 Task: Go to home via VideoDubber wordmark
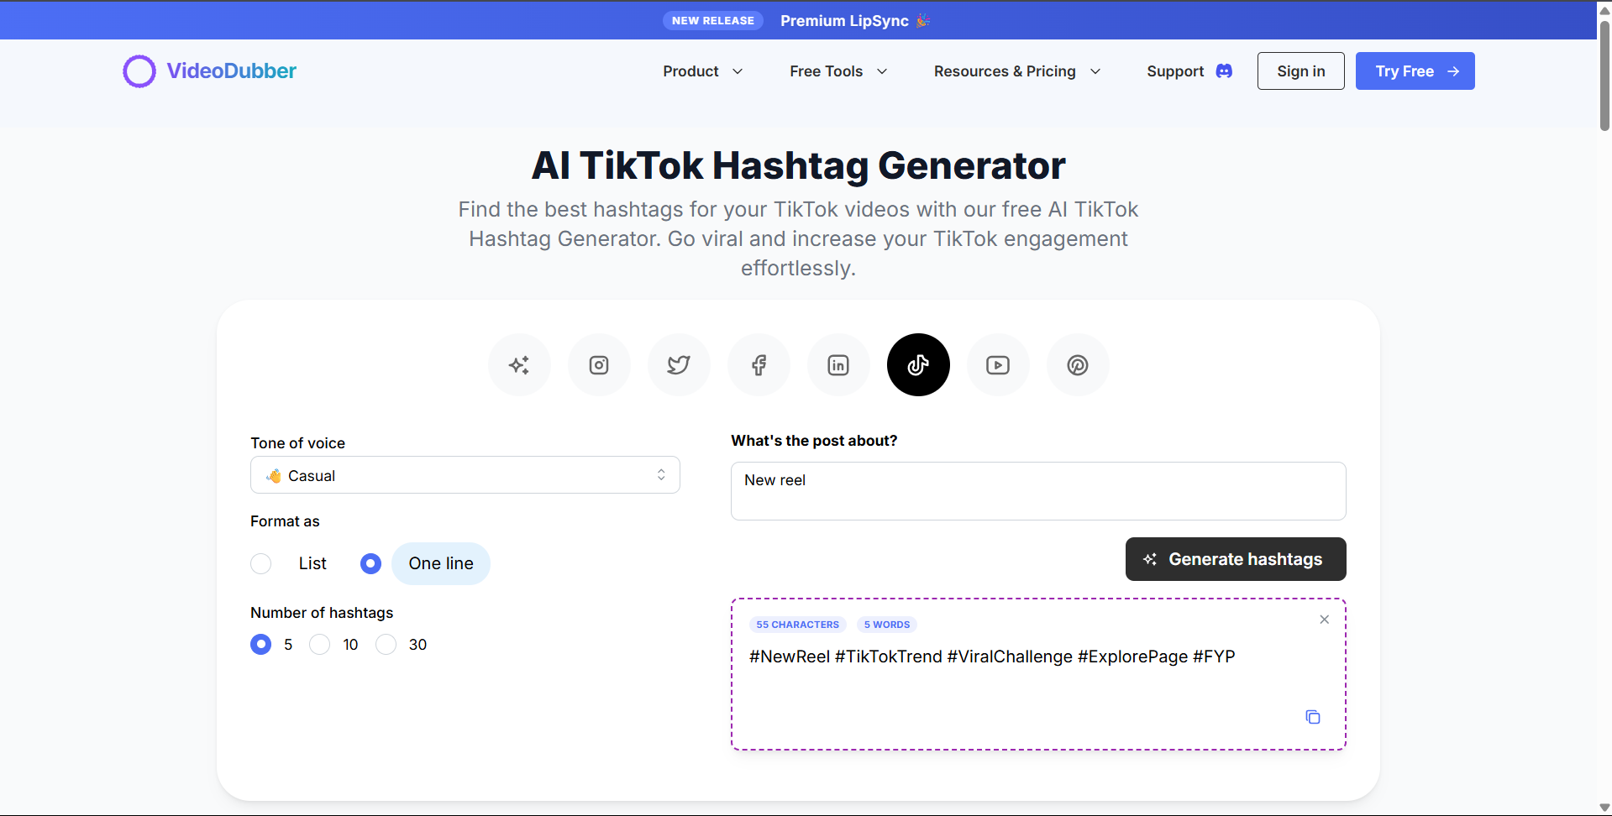pyautogui.click(x=231, y=71)
